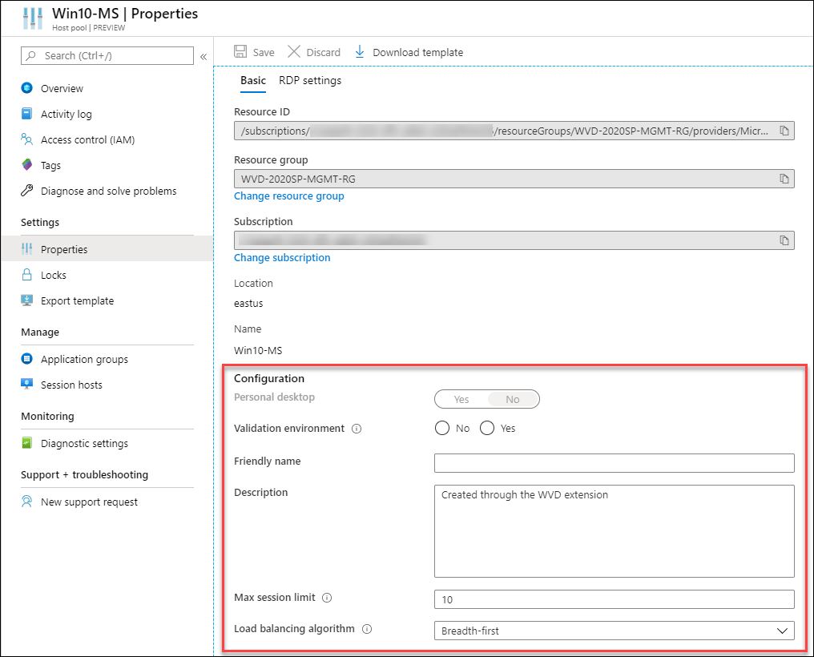Show info tooltip for Load balancing algorithm
Viewport: 814px width, 657px height.
coord(367,629)
